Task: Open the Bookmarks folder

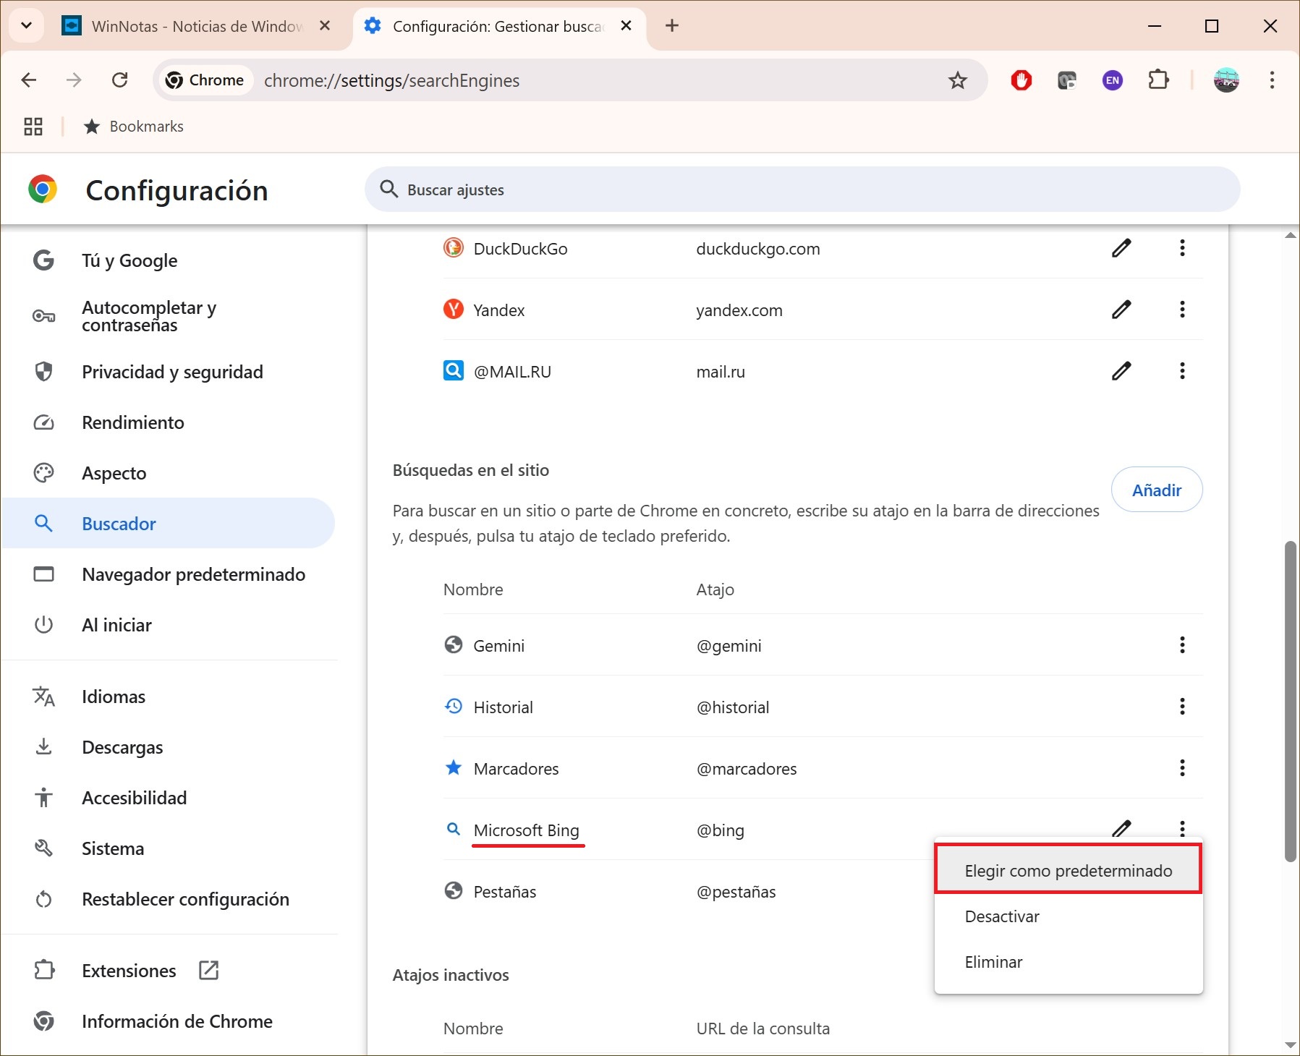Action: pyautogui.click(x=134, y=127)
